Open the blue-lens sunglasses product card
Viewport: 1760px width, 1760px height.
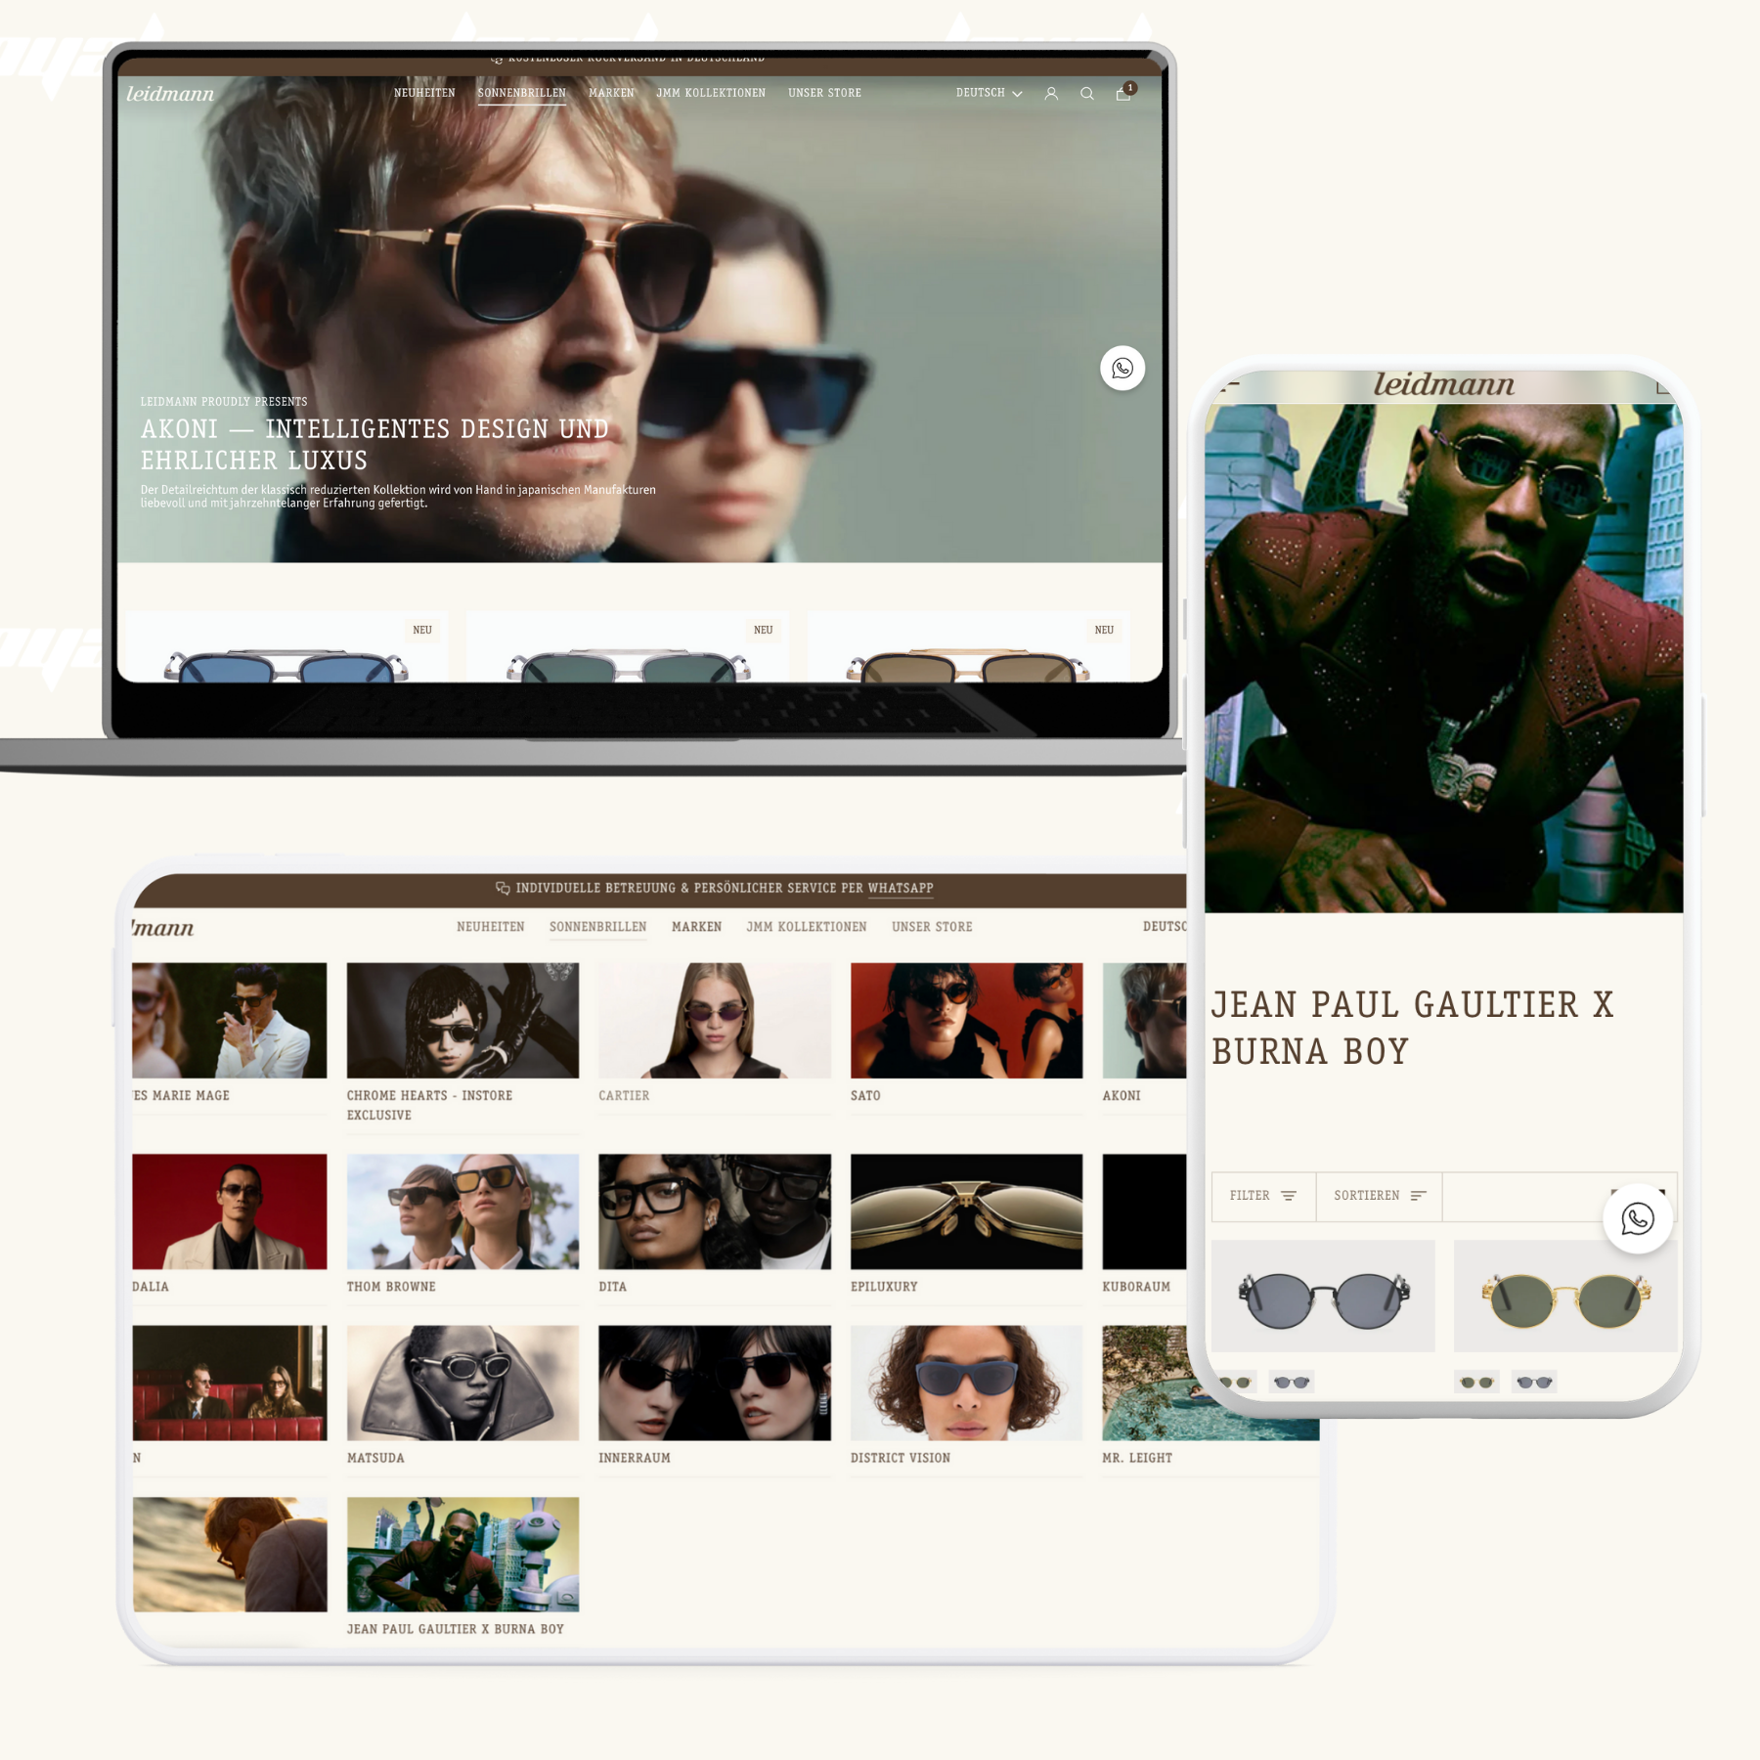(x=286, y=646)
